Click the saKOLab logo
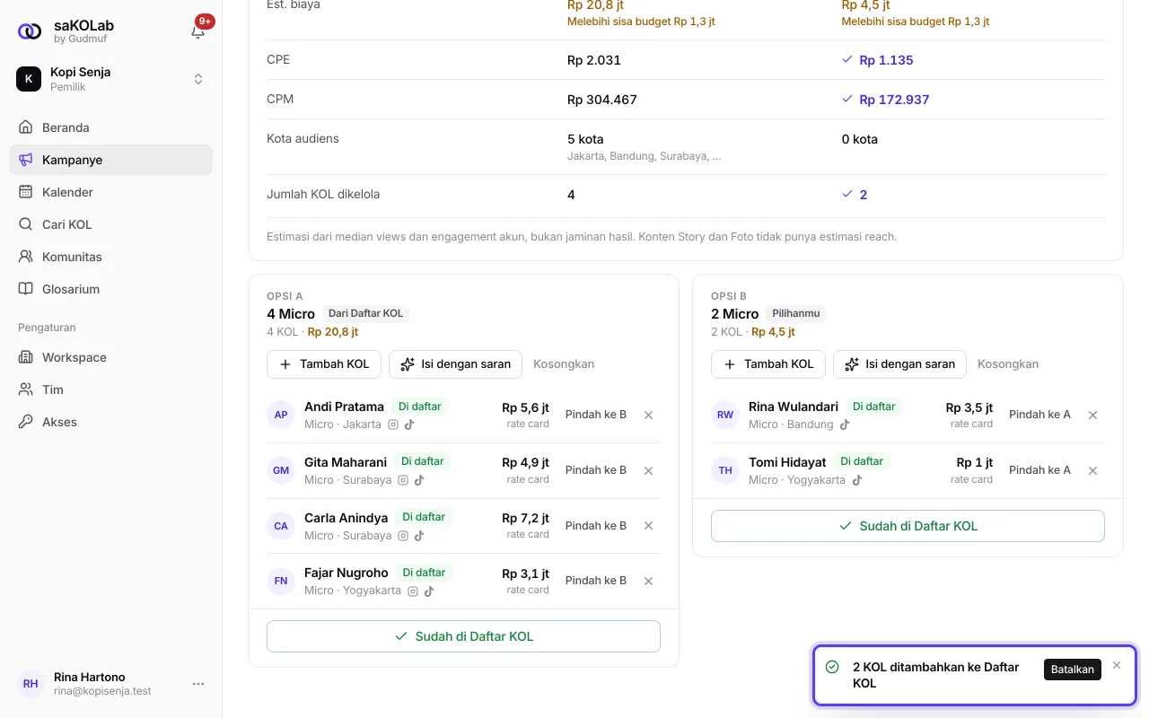The width and height of the screenshot is (1149, 718). point(30,31)
